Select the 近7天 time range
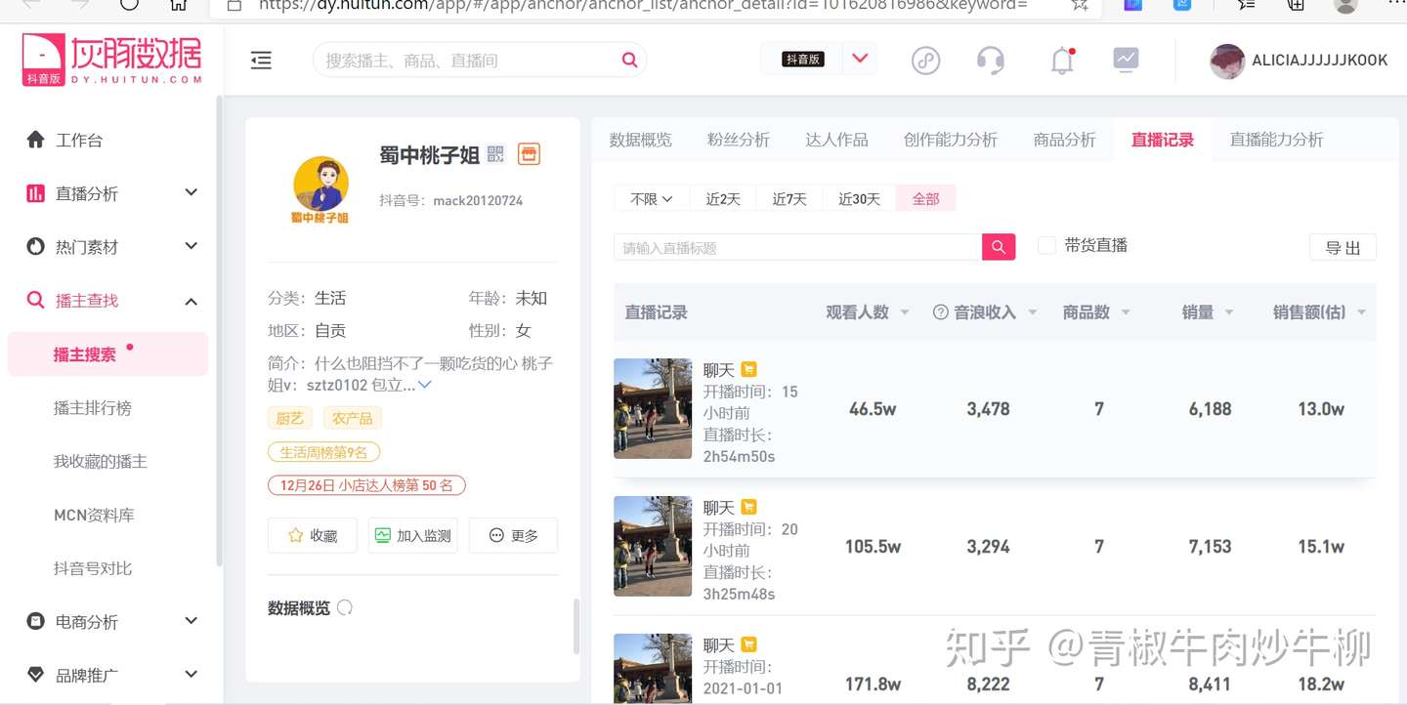Image resolution: width=1407 pixels, height=705 pixels. [x=789, y=198]
